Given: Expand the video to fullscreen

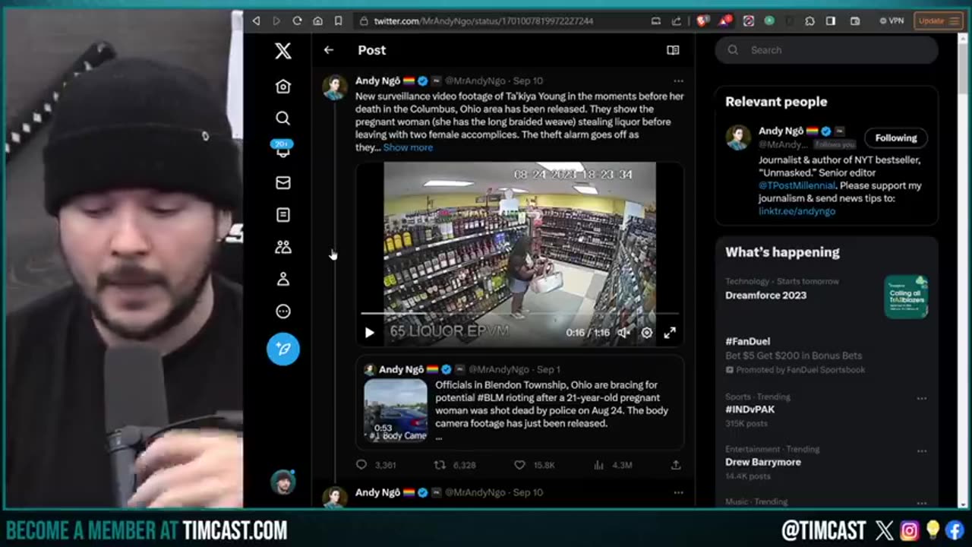Looking at the screenshot, I should 670,333.
